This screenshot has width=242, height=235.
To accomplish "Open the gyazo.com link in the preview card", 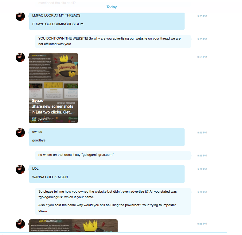I will (46, 119).
